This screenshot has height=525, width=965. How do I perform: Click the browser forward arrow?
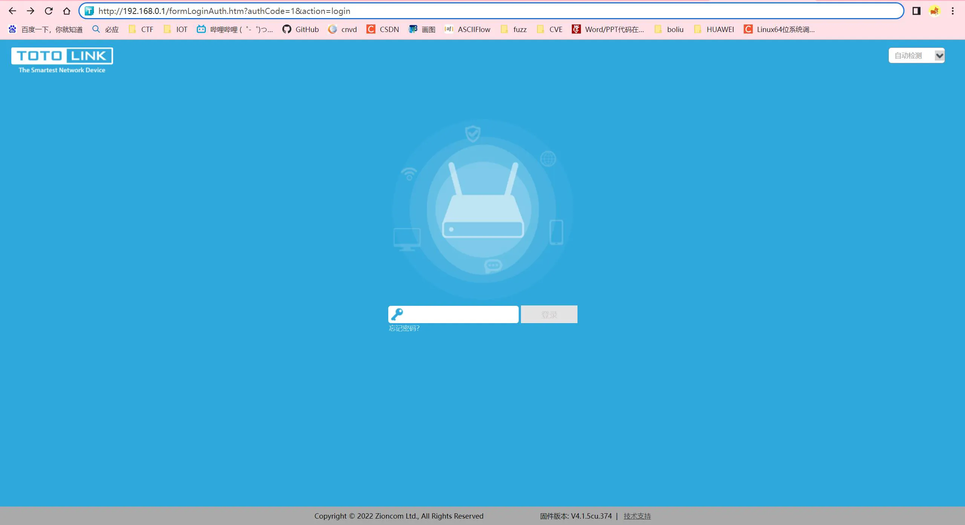tap(31, 11)
